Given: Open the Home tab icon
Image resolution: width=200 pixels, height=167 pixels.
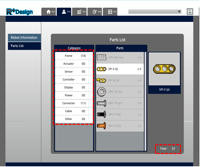Looking at the screenshot, I should (x=49, y=12).
